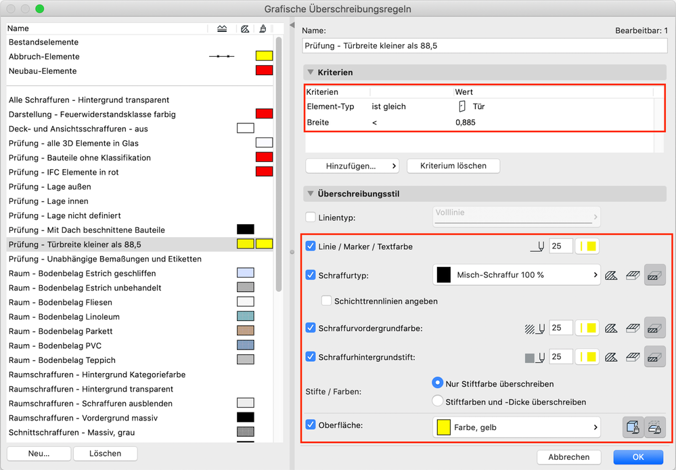Toggle cover fill icon in Schraffurtyp row
Image resolution: width=676 pixels, height=470 pixels.
click(633, 276)
